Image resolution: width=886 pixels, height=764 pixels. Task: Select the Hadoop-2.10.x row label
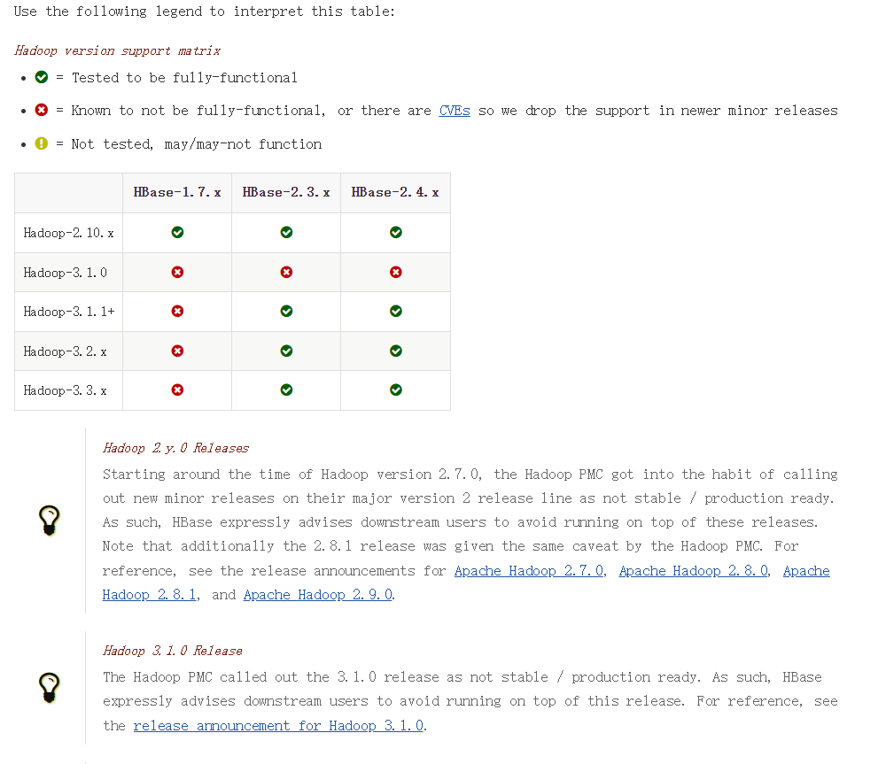(x=68, y=233)
